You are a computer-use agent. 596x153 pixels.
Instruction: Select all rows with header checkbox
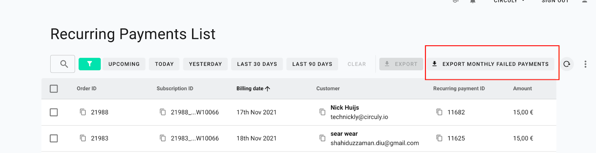[x=54, y=88]
